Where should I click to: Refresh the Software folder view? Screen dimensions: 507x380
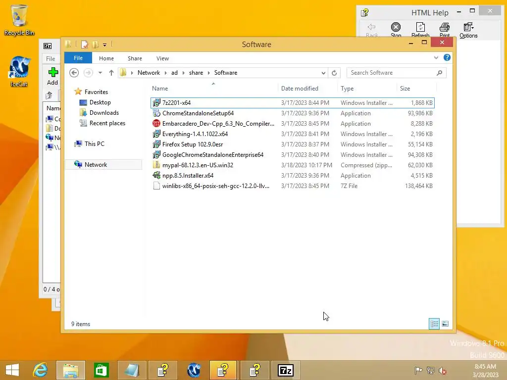(x=334, y=73)
